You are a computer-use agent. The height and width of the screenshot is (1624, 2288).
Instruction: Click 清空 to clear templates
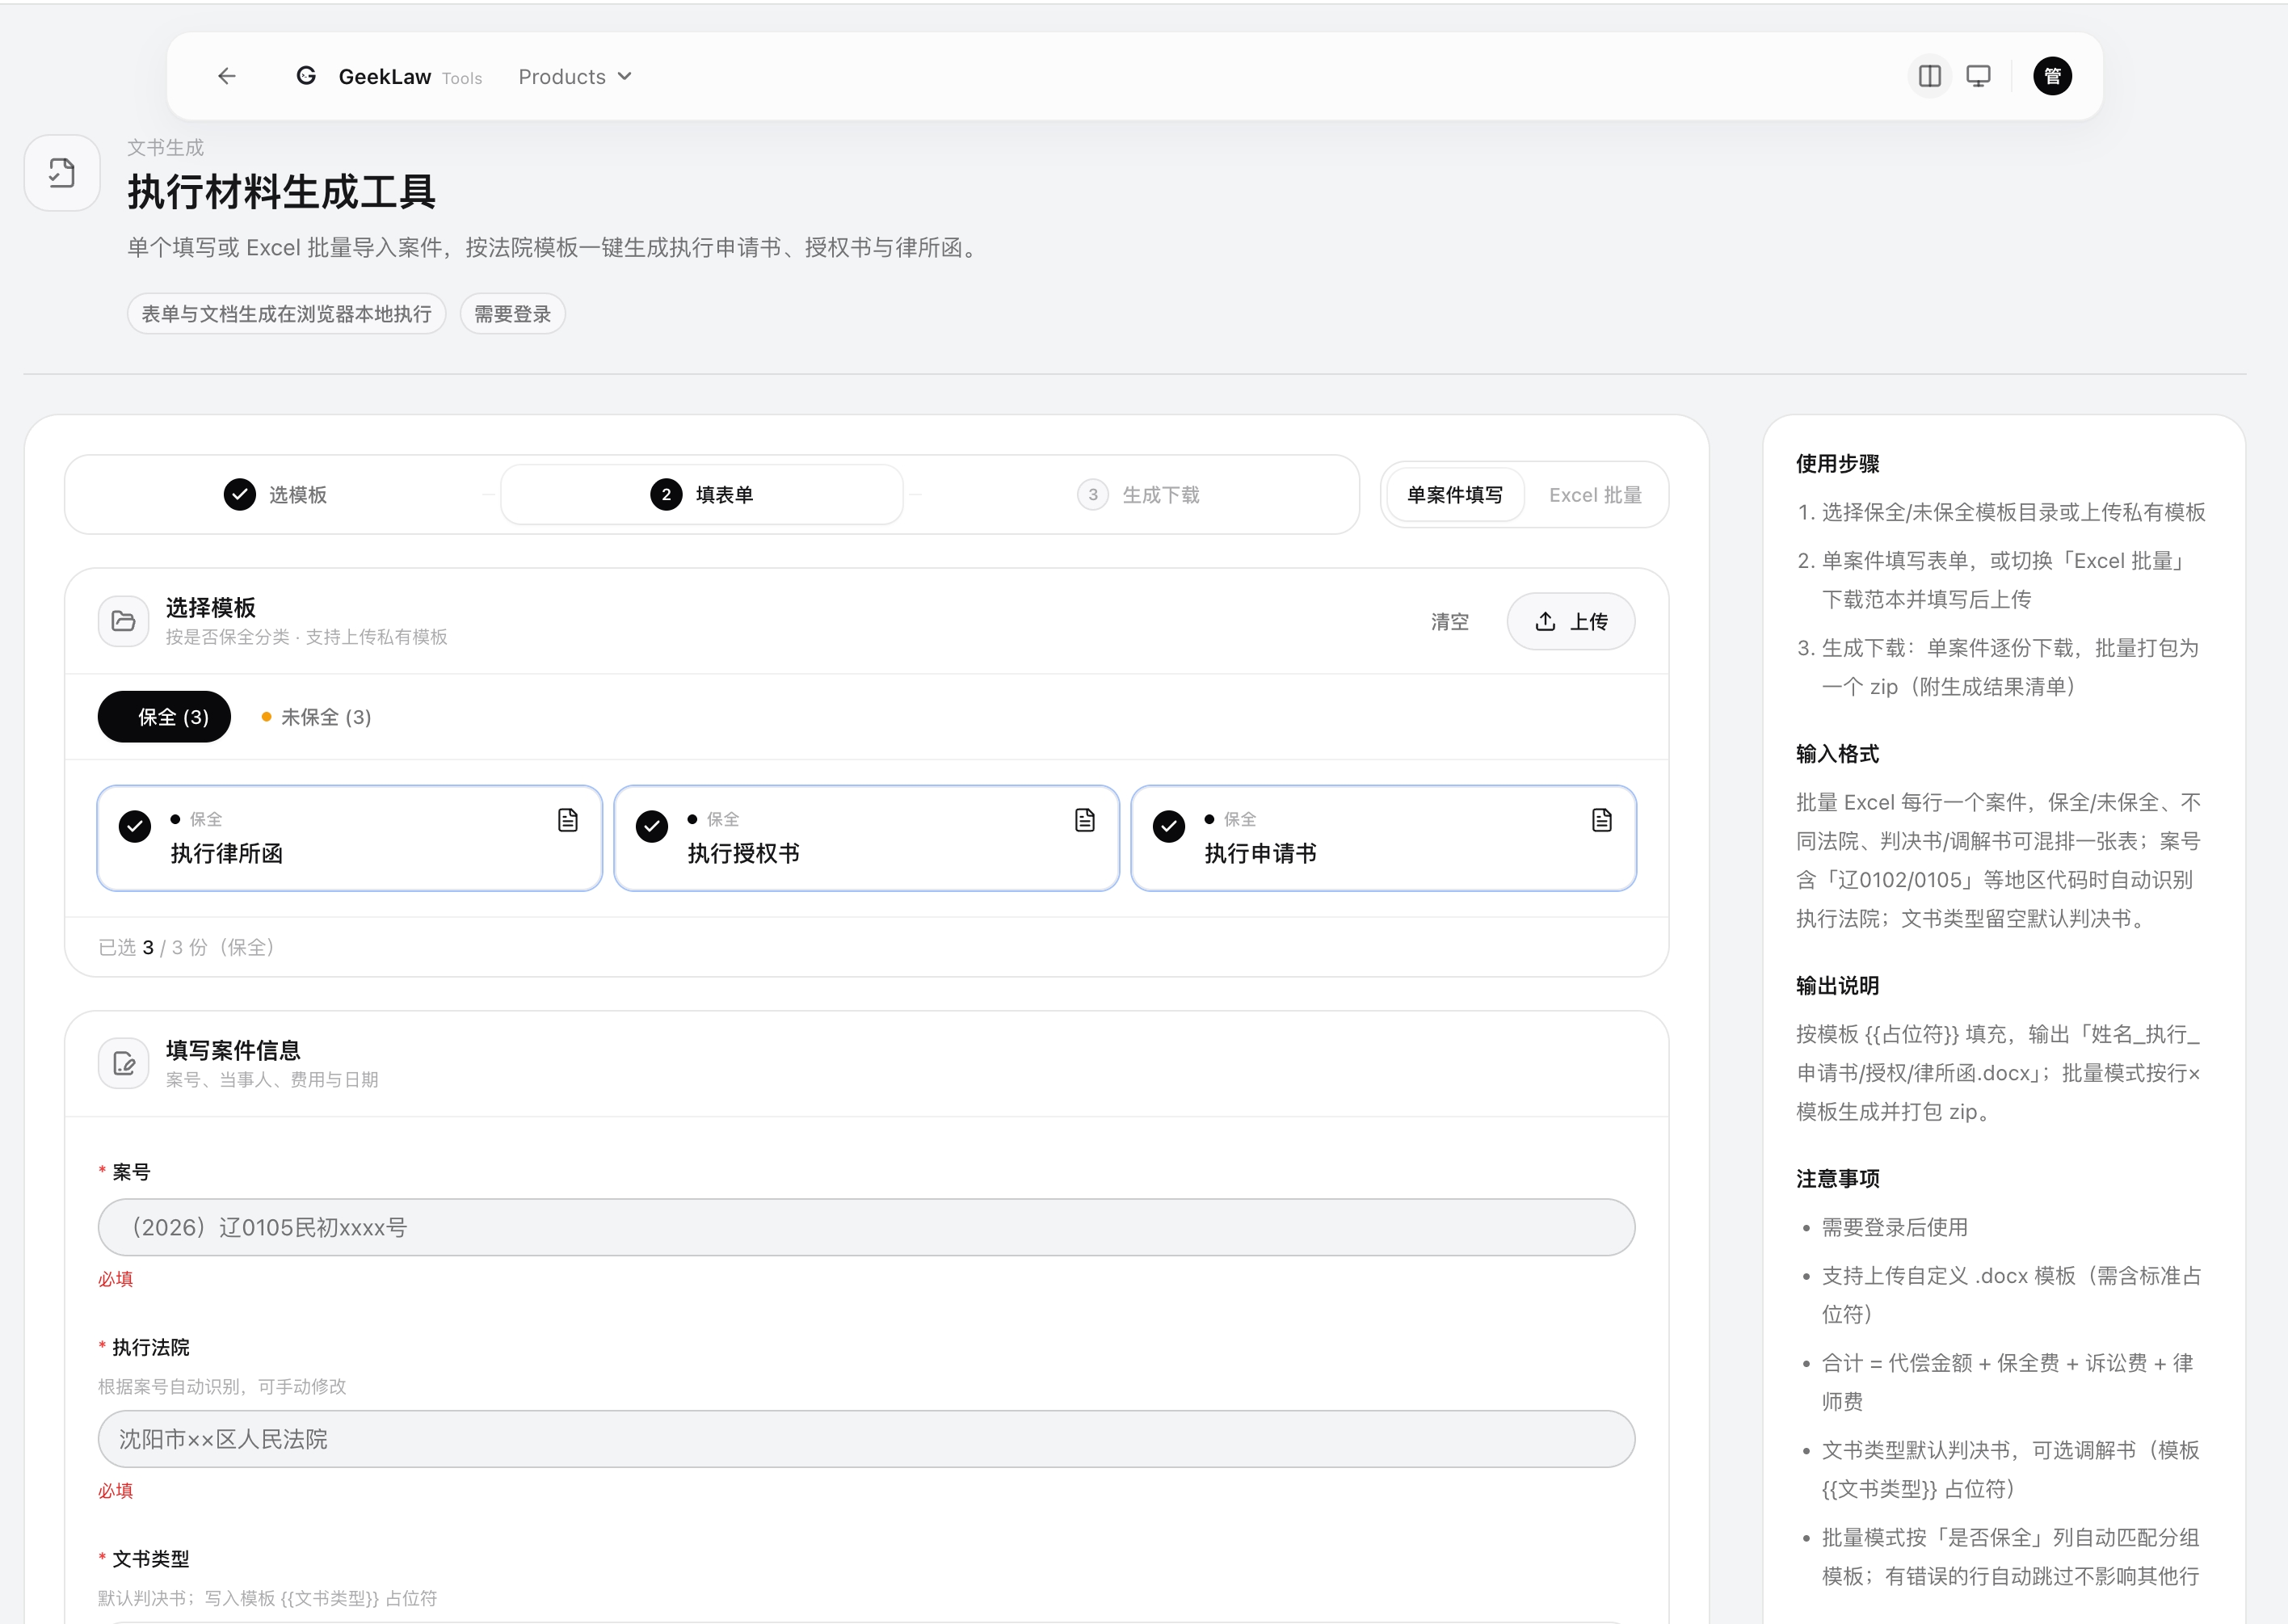[x=1450, y=621]
